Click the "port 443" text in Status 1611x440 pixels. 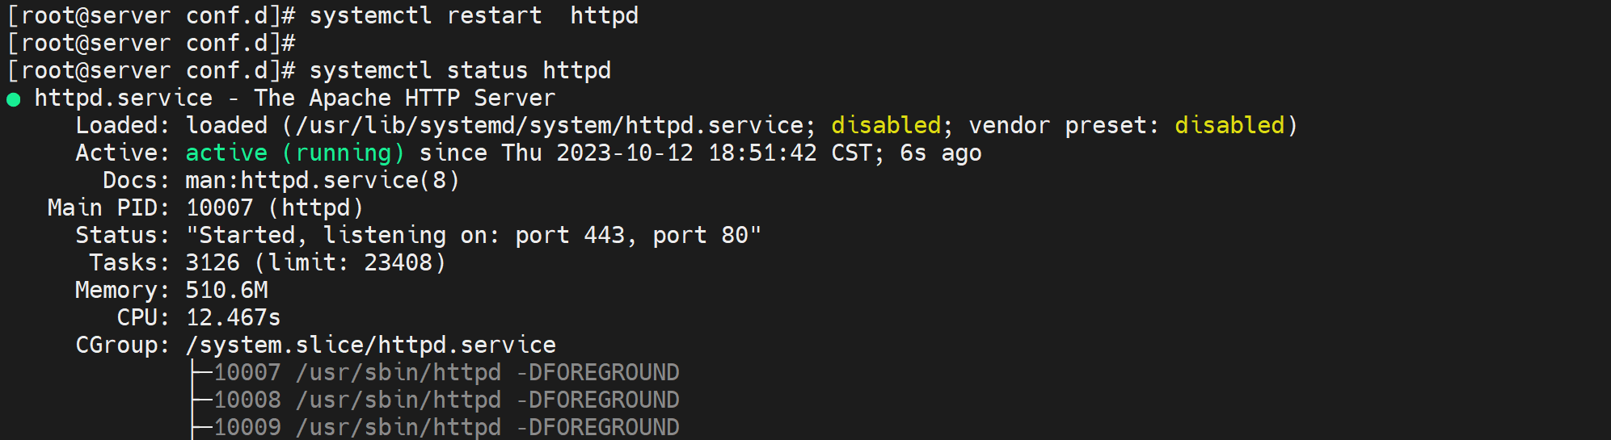[570, 236]
